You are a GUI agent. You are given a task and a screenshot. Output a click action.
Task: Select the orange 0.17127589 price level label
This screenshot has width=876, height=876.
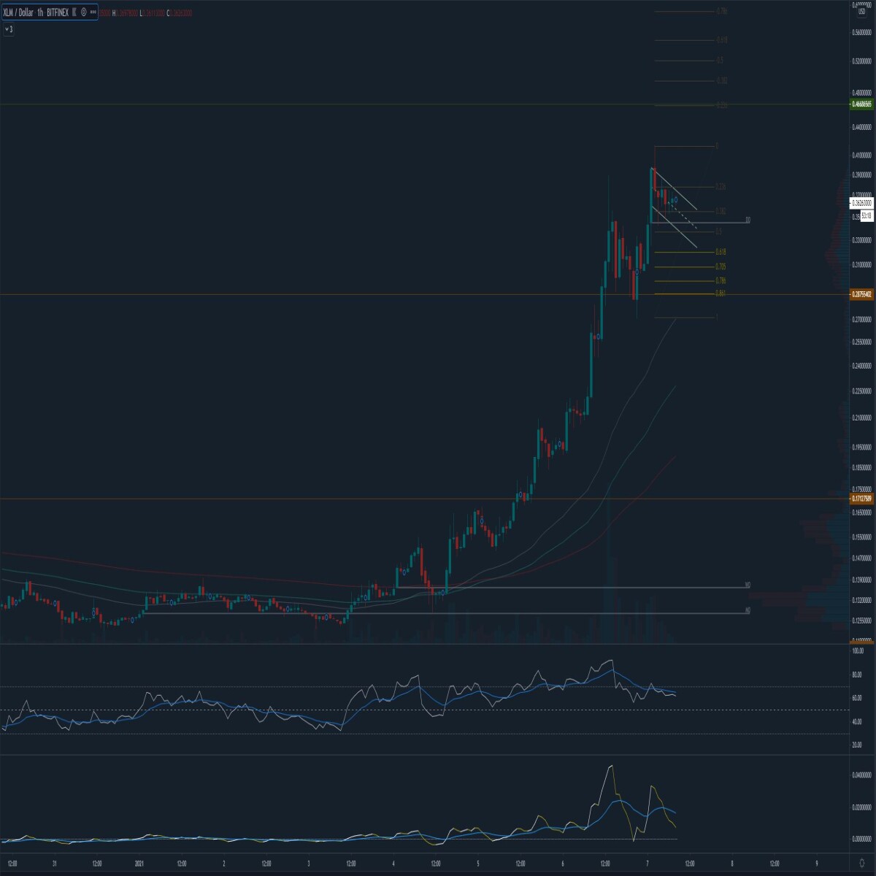862,499
